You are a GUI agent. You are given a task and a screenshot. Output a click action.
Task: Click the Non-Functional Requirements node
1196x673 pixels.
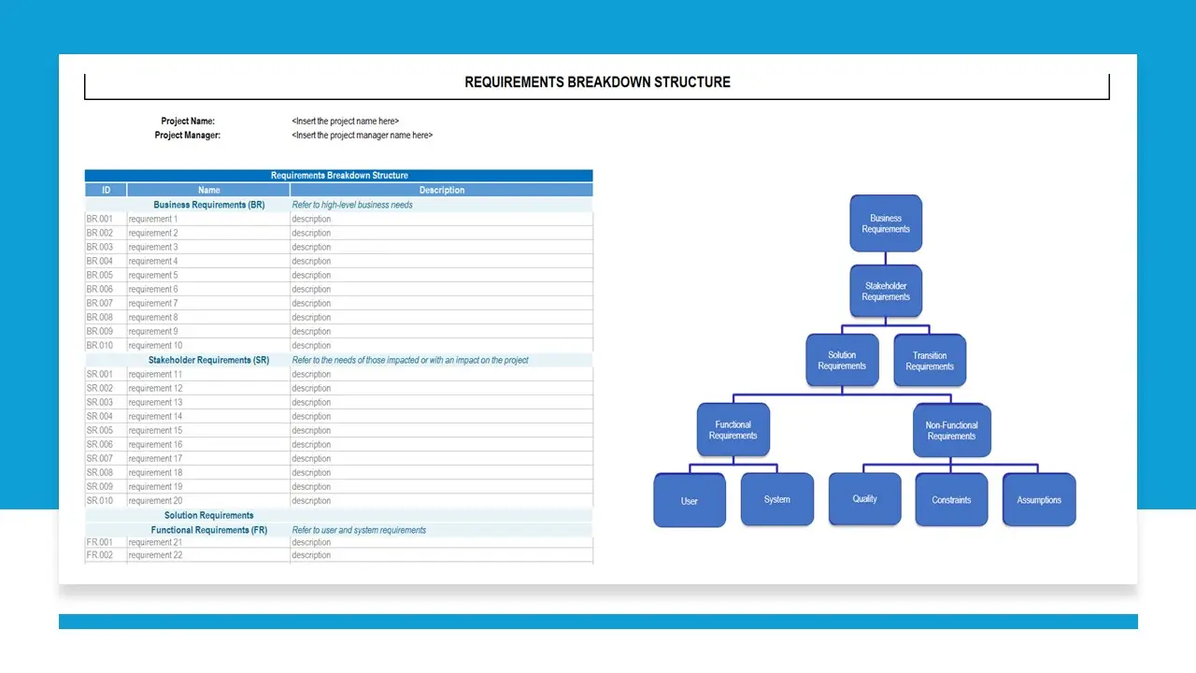pyautogui.click(x=951, y=431)
